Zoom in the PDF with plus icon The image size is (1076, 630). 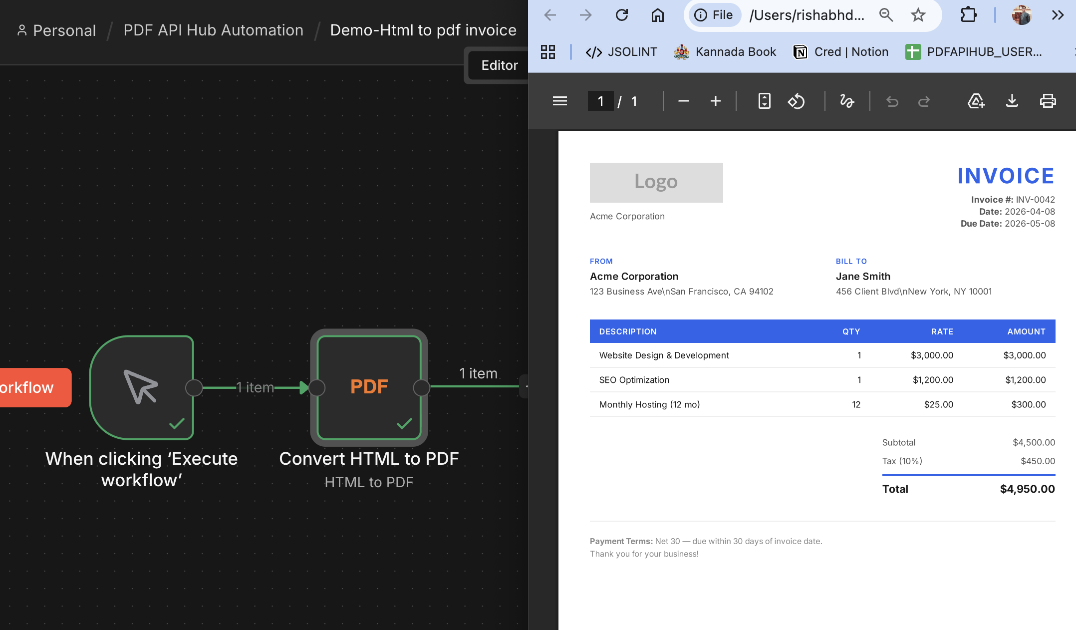(x=715, y=101)
